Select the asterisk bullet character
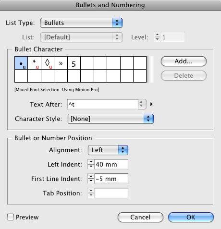This screenshot has width=221, height=229. click(34, 63)
